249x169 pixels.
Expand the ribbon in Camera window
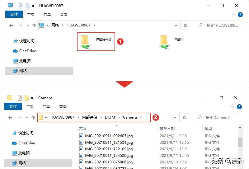pos(232,107)
